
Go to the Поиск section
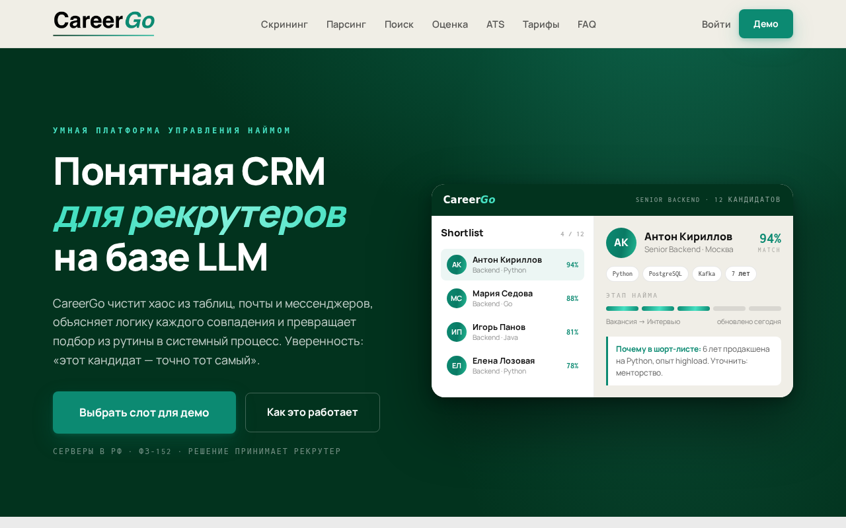[399, 24]
